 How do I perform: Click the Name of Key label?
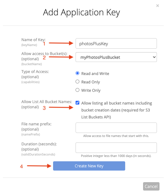click(33, 40)
